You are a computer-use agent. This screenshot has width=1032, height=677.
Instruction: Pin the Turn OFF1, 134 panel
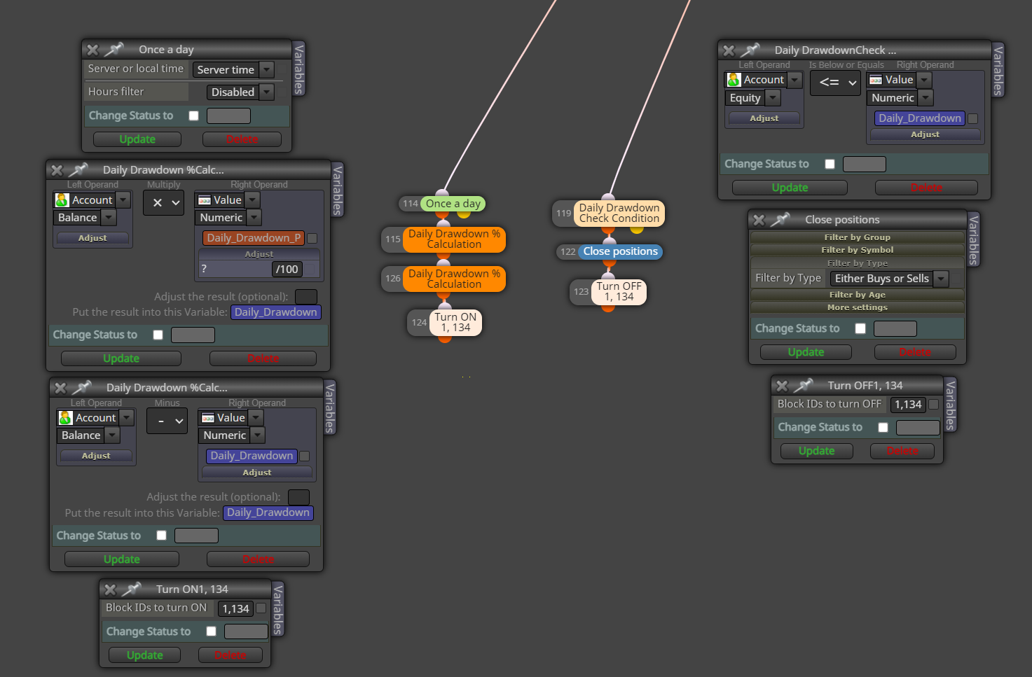(x=803, y=385)
